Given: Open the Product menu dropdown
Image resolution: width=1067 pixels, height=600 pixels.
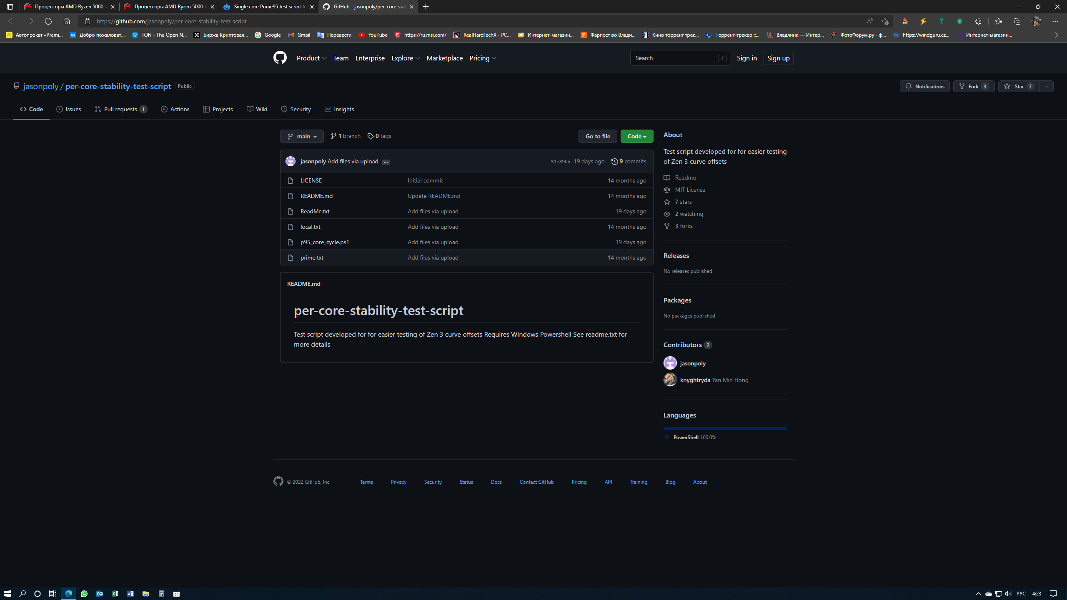Looking at the screenshot, I should point(311,58).
